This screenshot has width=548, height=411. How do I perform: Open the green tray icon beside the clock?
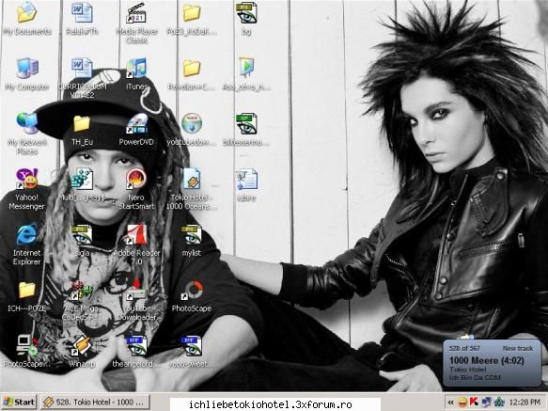coord(499,402)
